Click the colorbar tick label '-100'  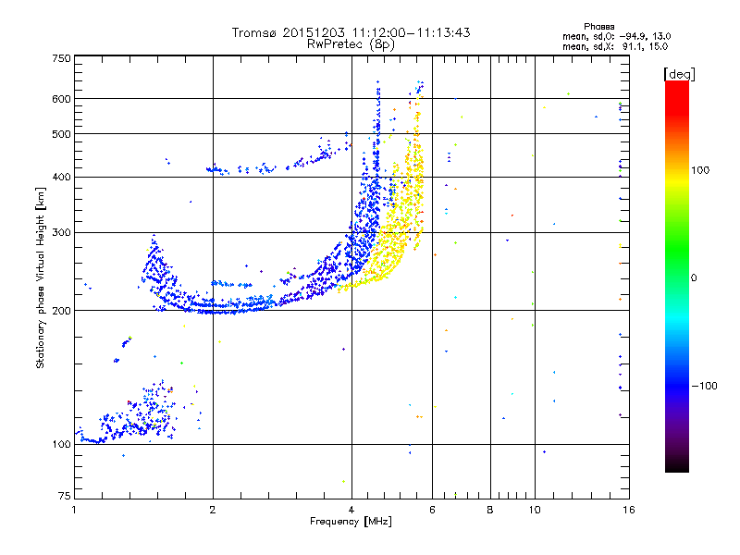tap(704, 386)
